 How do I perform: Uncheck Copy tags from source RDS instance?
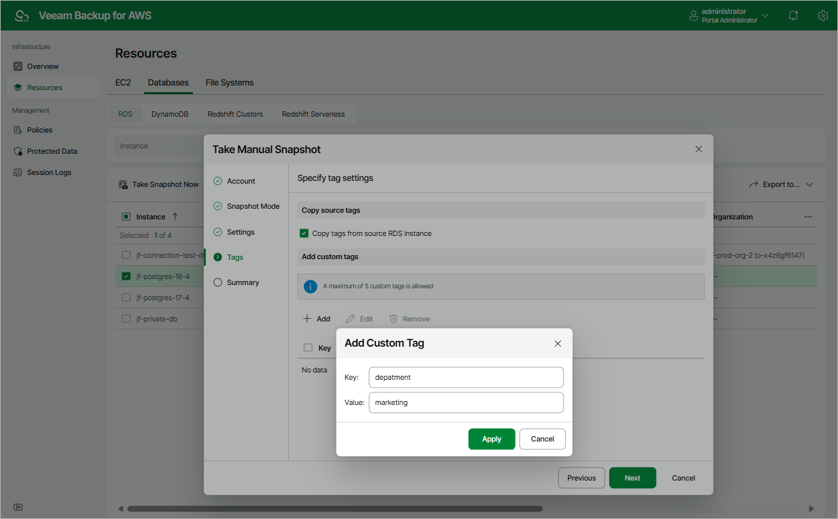click(x=304, y=233)
